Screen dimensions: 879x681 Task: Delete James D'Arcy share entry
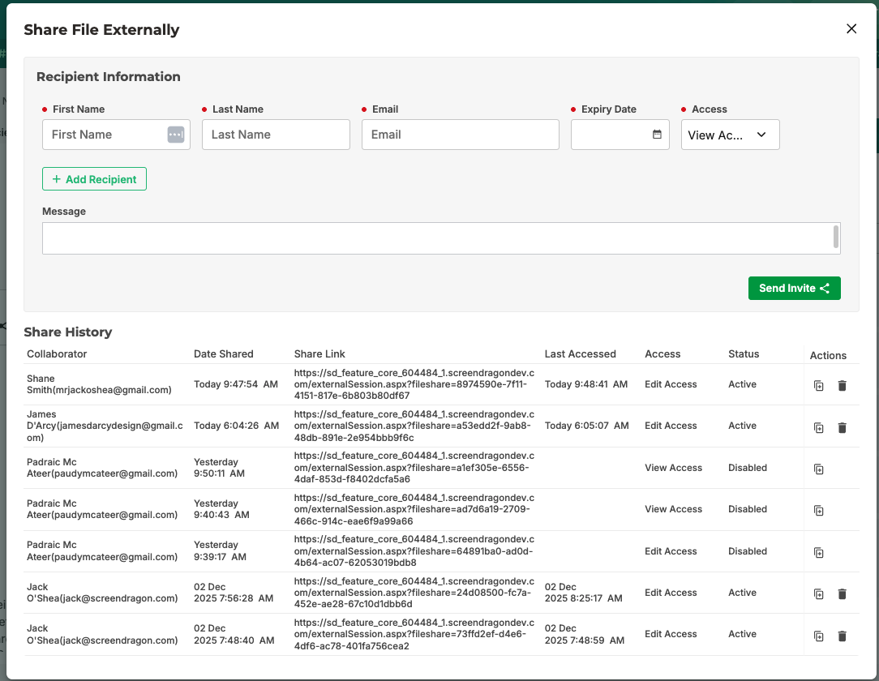click(842, 428)
